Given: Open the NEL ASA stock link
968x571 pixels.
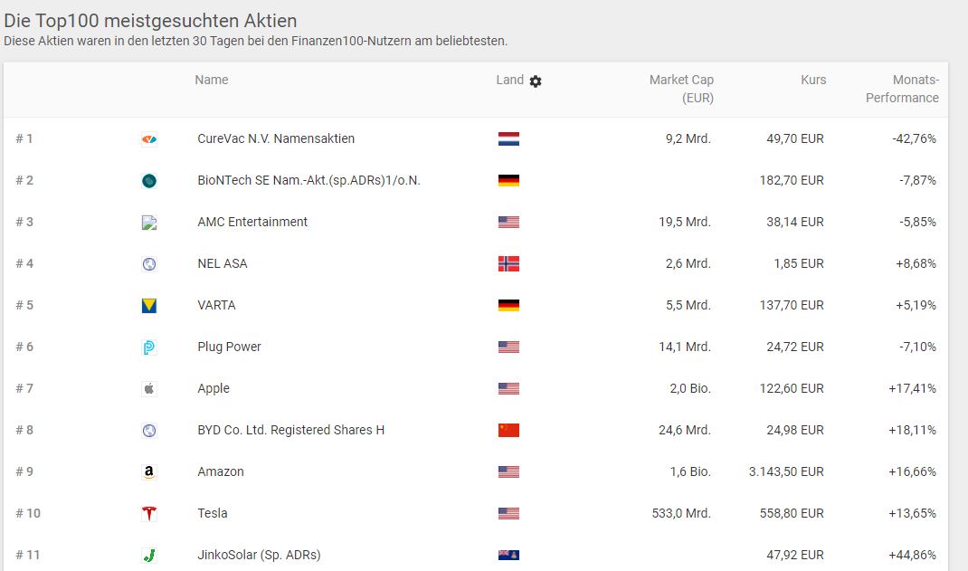Looking at the screenshot, I should (223, 263).
